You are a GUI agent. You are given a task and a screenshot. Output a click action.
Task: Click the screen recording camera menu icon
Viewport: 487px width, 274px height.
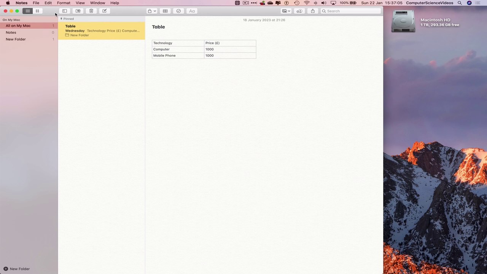246,3
